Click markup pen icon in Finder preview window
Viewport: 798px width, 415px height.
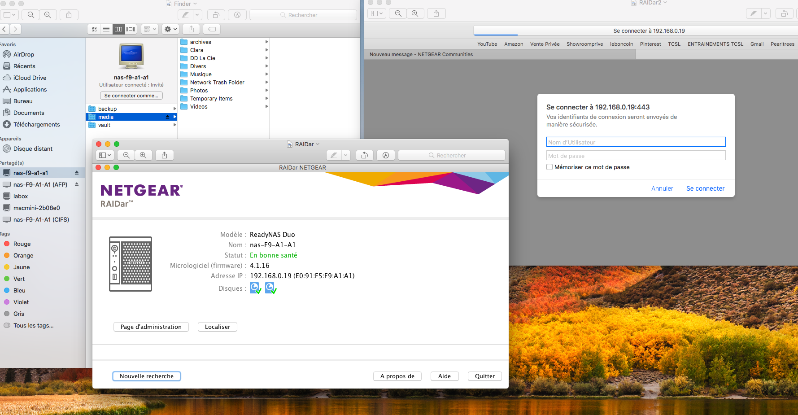pos(185,15)
